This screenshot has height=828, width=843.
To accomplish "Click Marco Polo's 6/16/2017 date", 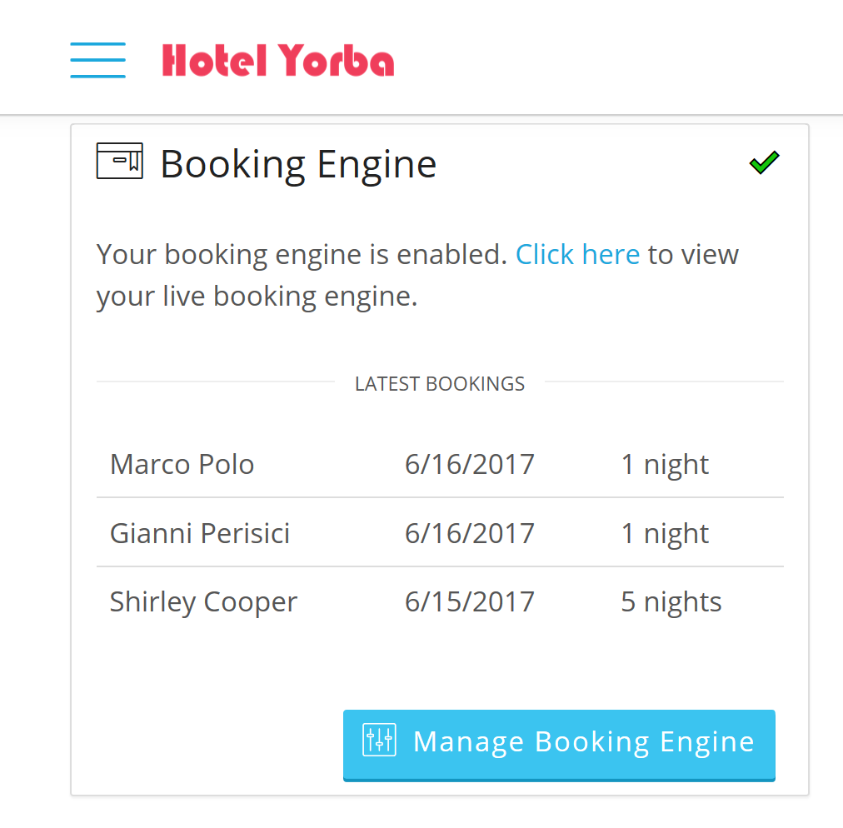I will click(x=469, y=464).
